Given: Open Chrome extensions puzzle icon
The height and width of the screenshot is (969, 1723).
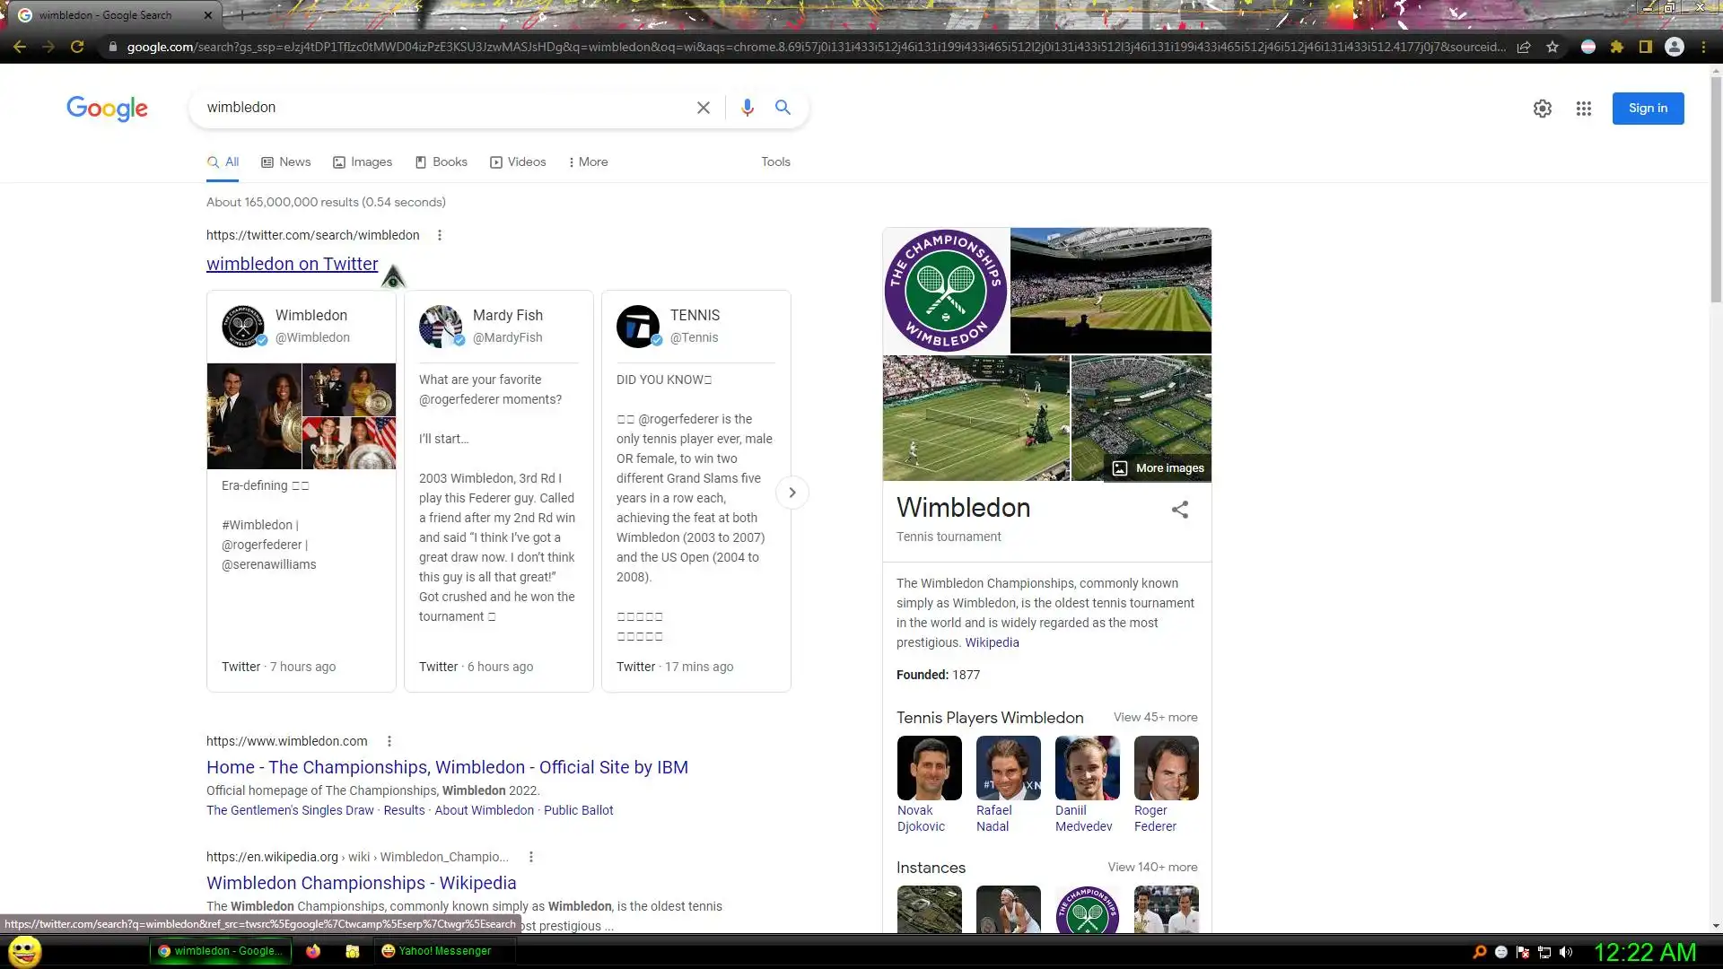Looking at the screenshot, I should coord(1616,47).
